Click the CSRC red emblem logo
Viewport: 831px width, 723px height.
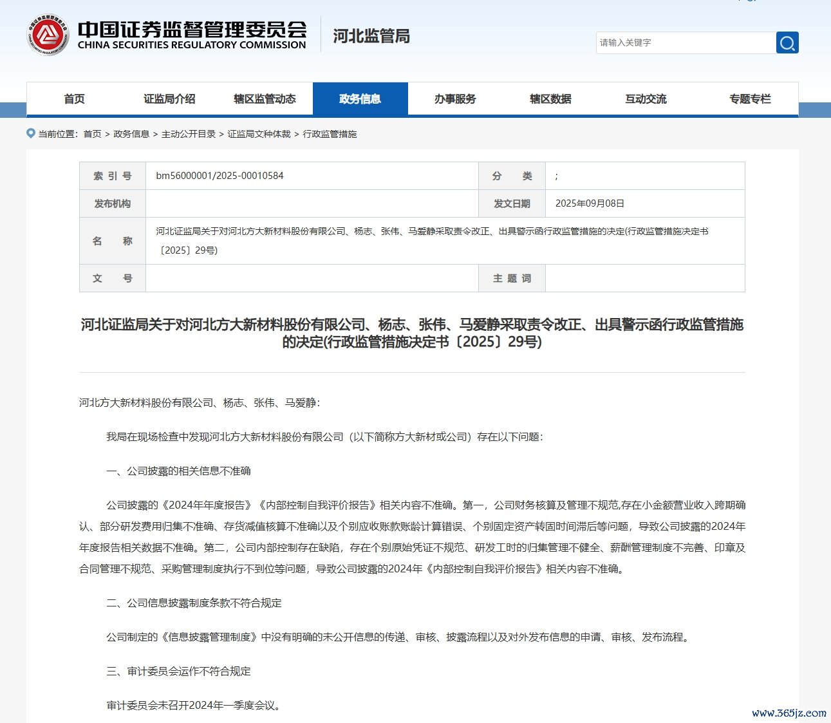coord(48,35)
